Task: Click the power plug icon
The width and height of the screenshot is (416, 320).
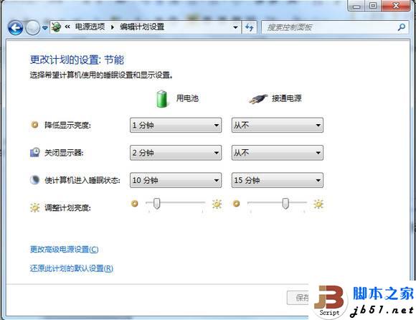Action: 258,99
